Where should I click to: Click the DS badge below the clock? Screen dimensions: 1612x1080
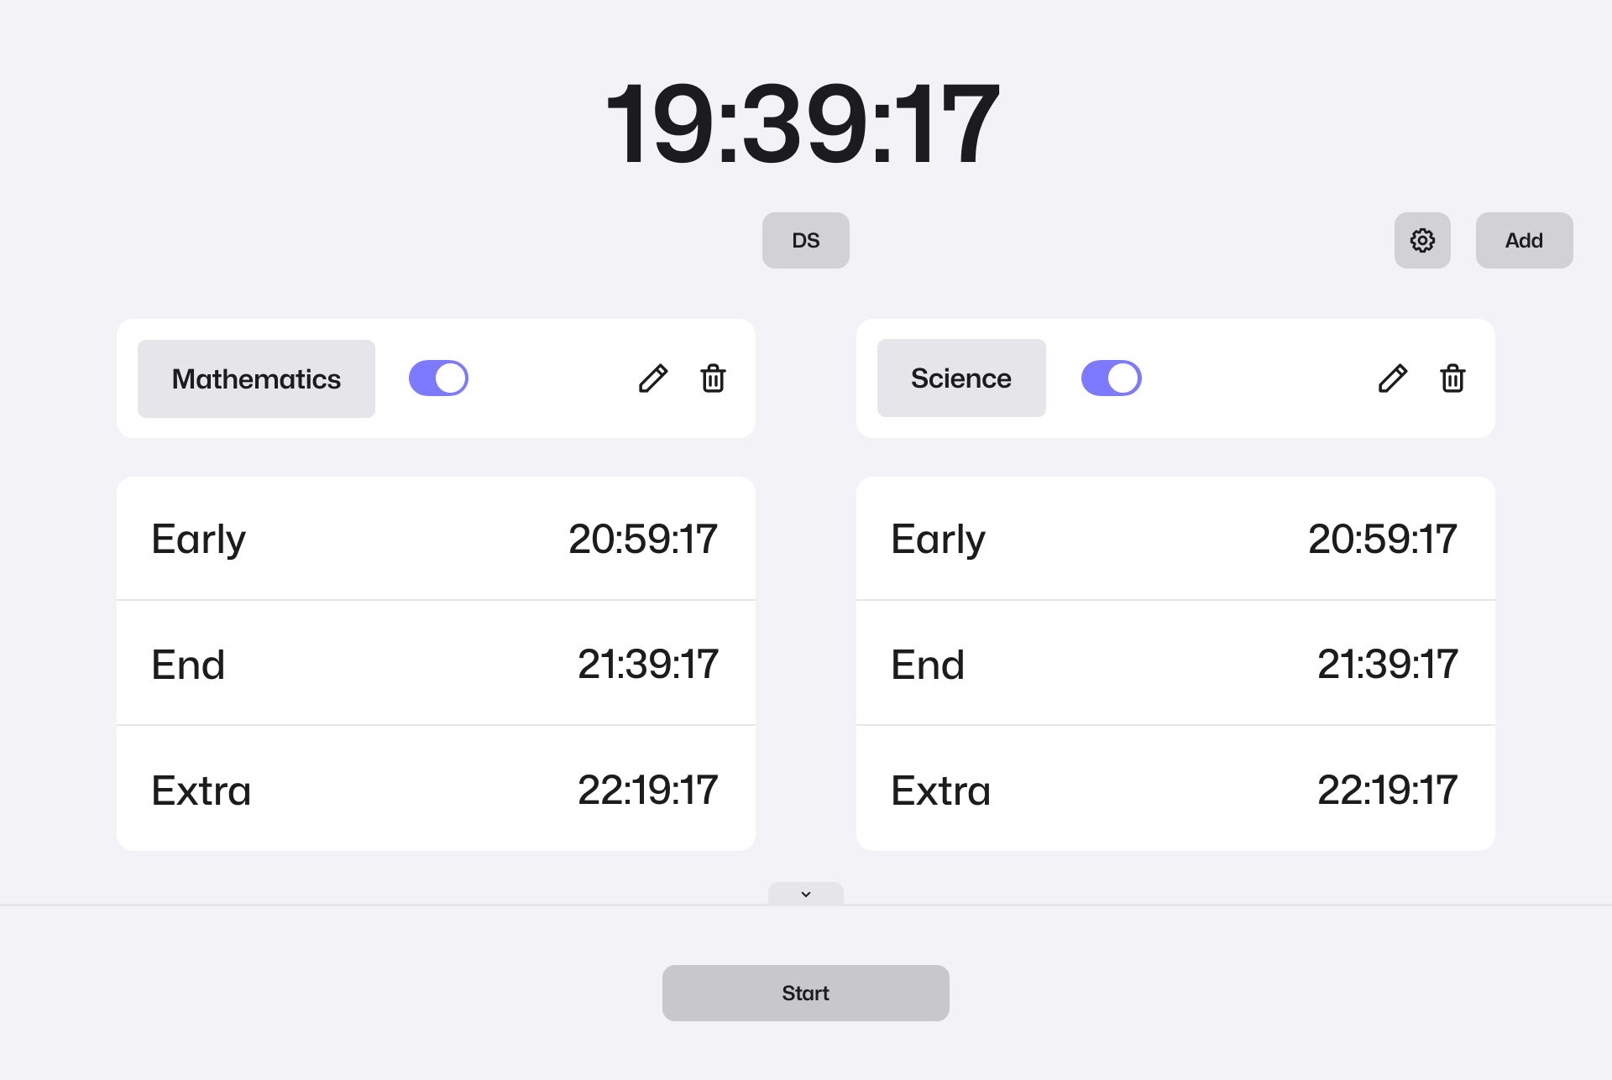[805, 240]
